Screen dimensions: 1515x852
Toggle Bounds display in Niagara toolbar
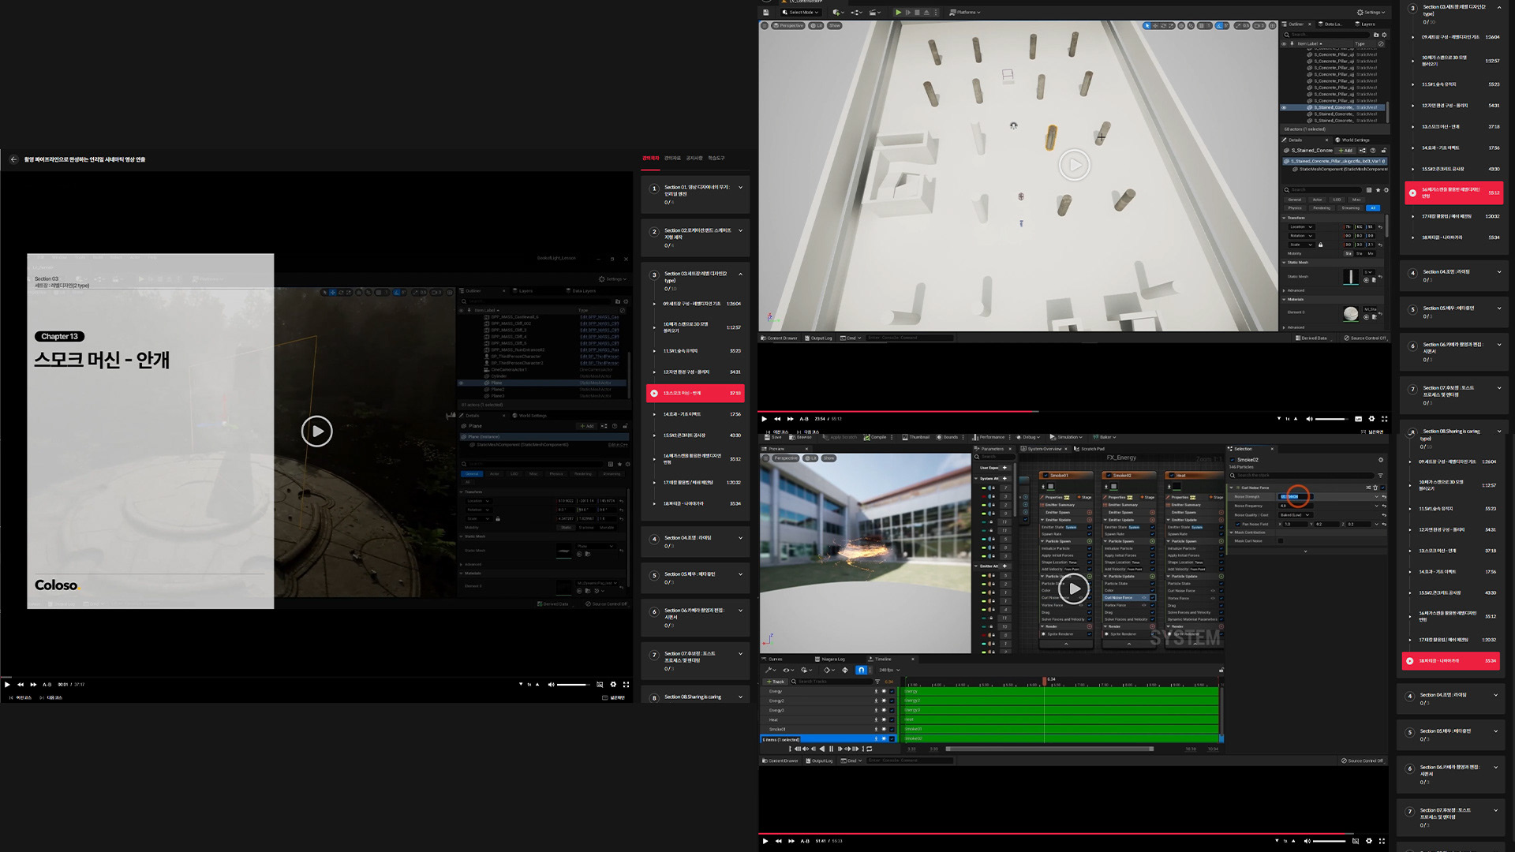pos(947,437)
